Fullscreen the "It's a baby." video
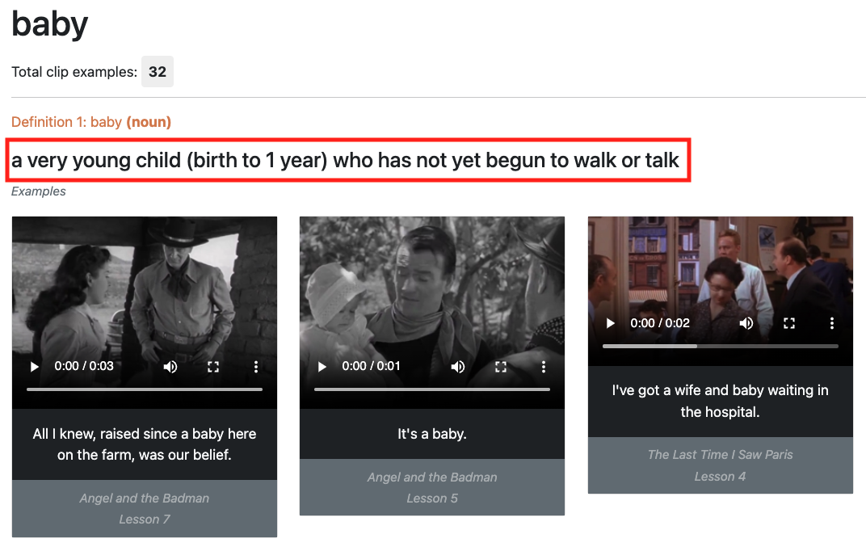The image size is (866, 547). point(501,366)
